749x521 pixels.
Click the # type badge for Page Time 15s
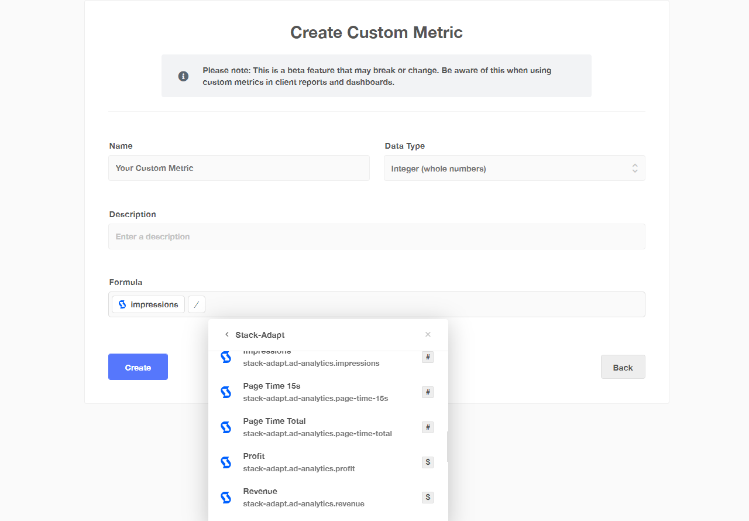428,392
